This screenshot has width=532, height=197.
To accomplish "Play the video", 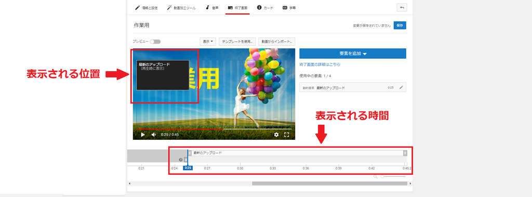I will 143,135.
